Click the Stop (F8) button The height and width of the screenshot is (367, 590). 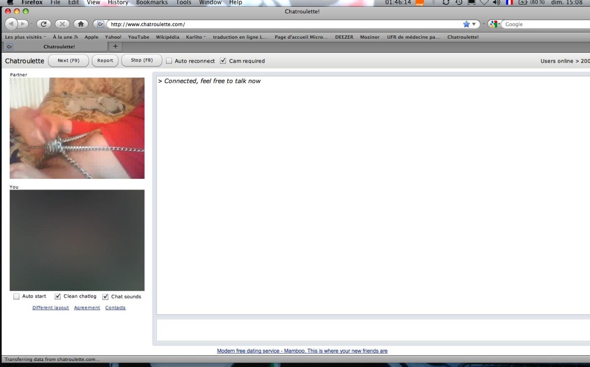(x=142, y=60)
